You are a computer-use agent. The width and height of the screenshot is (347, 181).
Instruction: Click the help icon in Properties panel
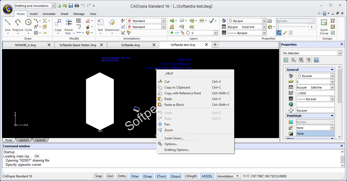(316, 60)
